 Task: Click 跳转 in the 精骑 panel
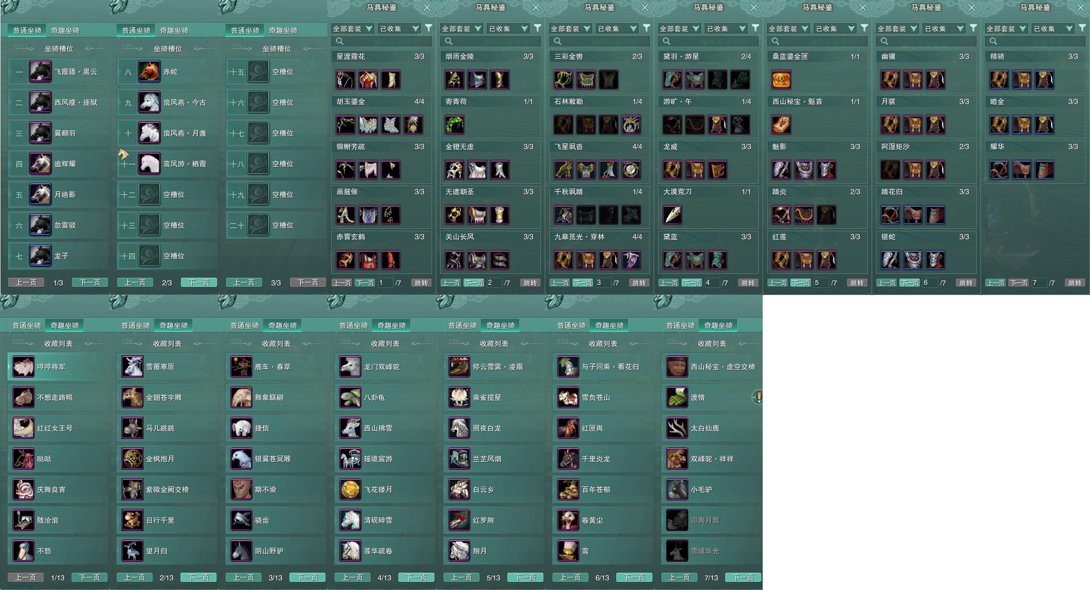(x=1075, y=283)
